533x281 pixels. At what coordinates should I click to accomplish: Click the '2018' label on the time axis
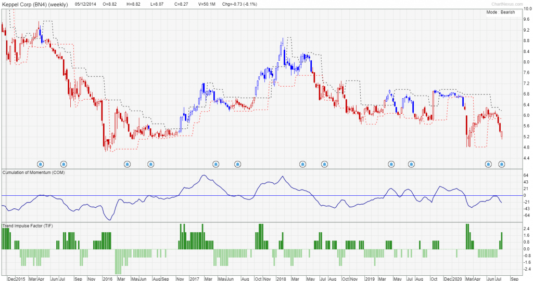tap(281, 279)
